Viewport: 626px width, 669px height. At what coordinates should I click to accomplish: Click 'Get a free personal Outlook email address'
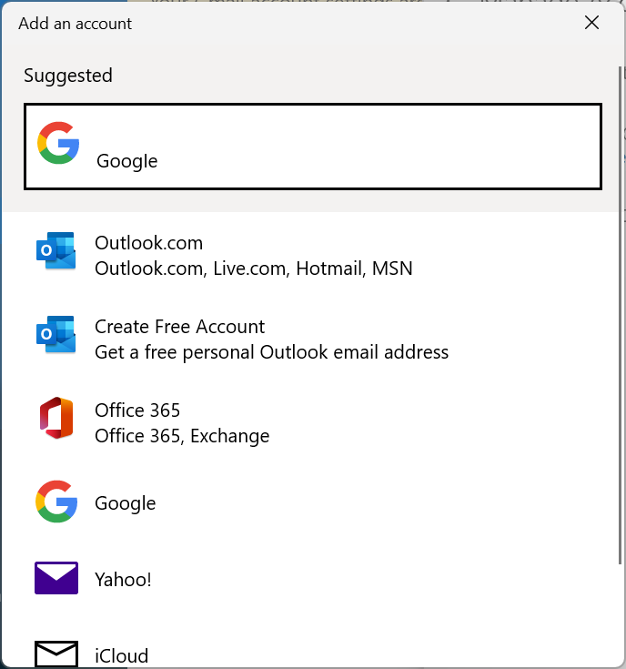click(x=271, y=352)
